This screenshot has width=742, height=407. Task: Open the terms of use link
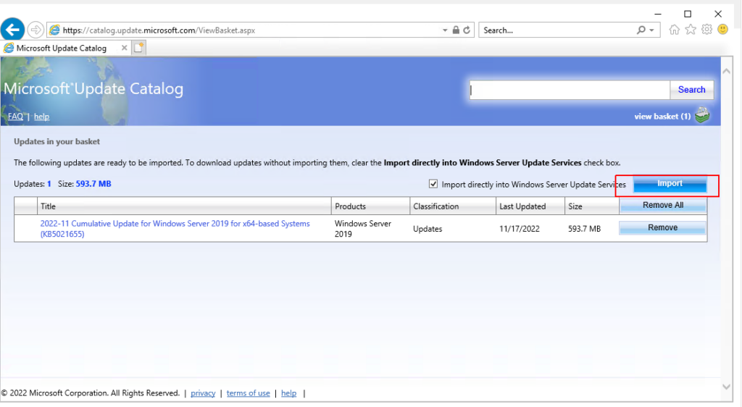[x=248, y=393]
